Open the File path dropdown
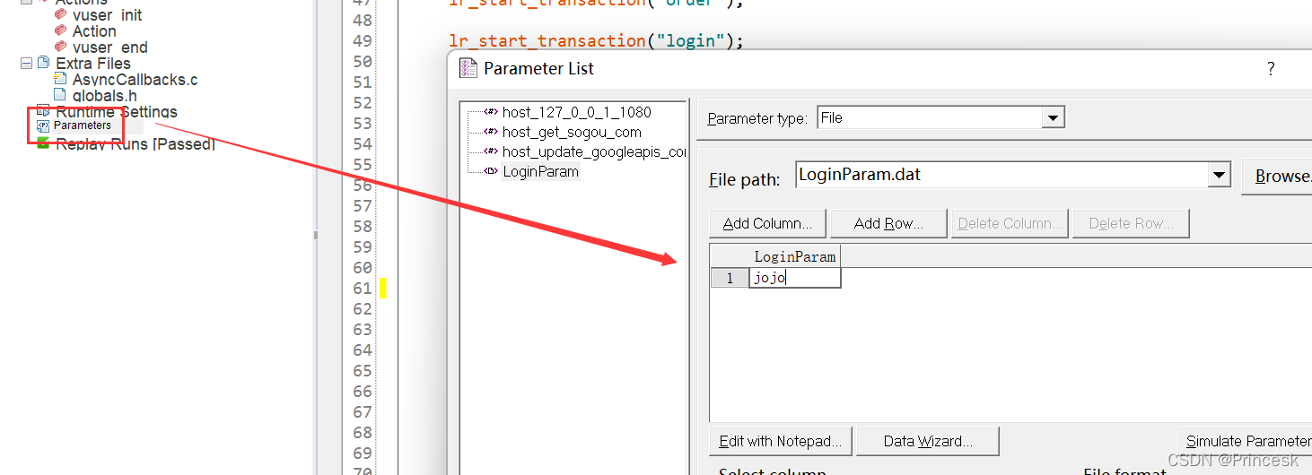Image resolution: width=1312 pixels, height=475 pixels. coord(1219,176)
